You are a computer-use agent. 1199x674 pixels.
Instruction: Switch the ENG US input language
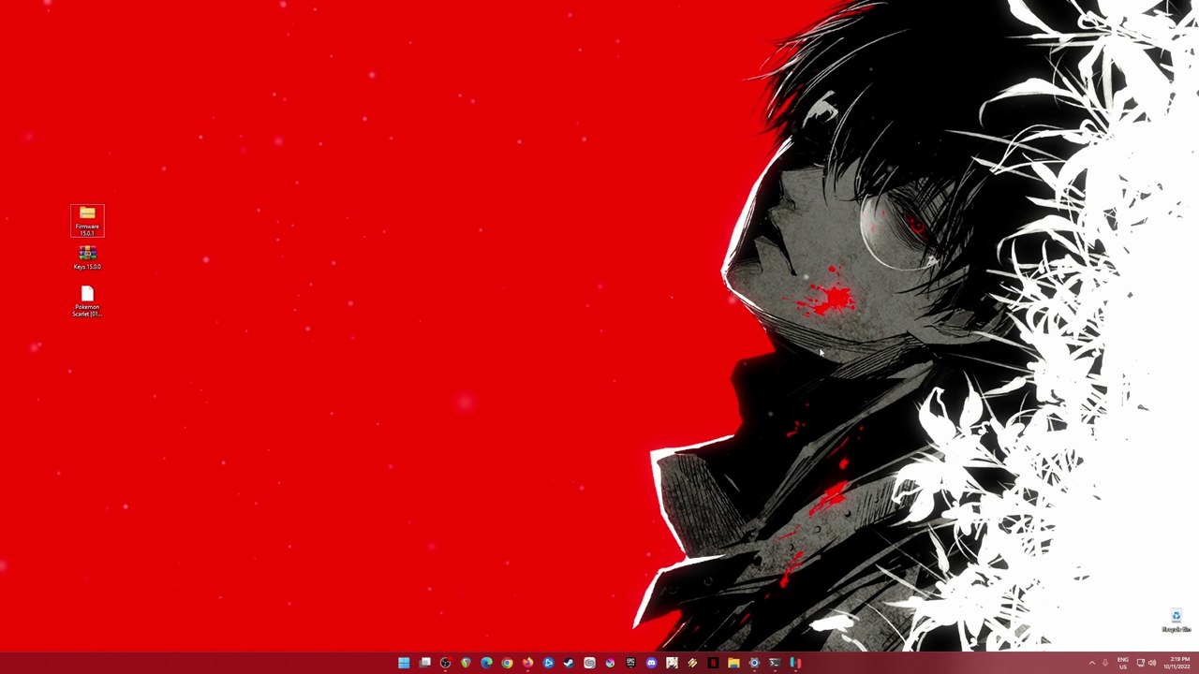coord(1123,663)
